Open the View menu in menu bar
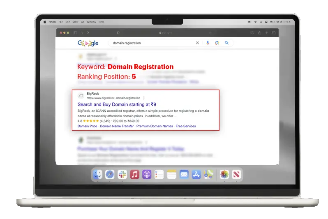 coord(75,22)
